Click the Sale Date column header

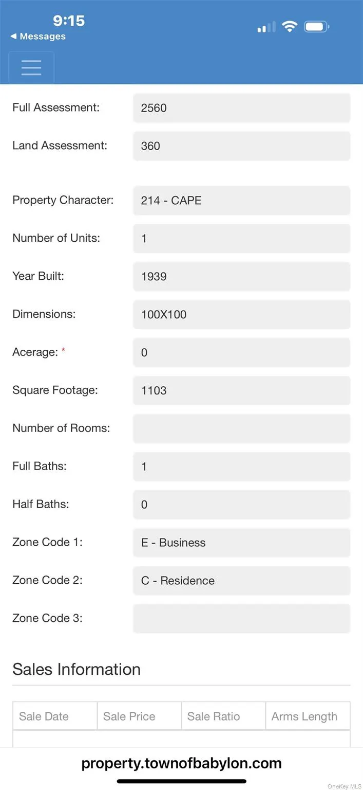coord(55,716)
